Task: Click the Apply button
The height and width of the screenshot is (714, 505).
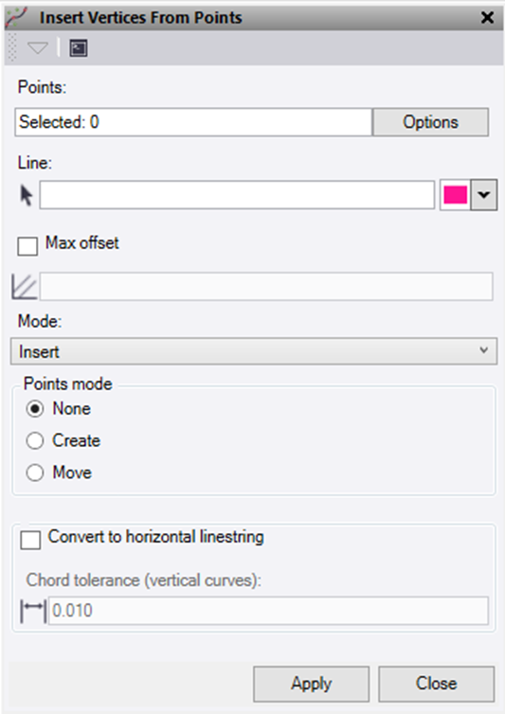Action: coord(312,684)
